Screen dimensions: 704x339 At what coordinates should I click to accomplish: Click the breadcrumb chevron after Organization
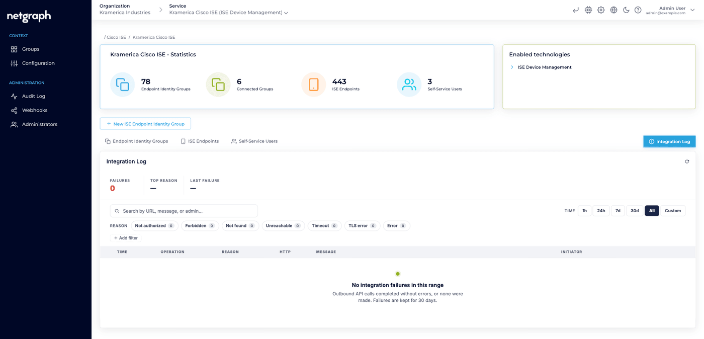tap(161, 10)
